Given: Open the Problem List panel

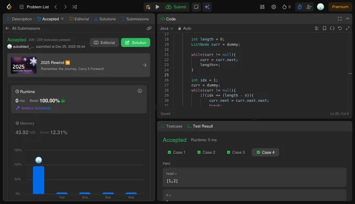Looking at the screenshot, I should tap(34, 7).
